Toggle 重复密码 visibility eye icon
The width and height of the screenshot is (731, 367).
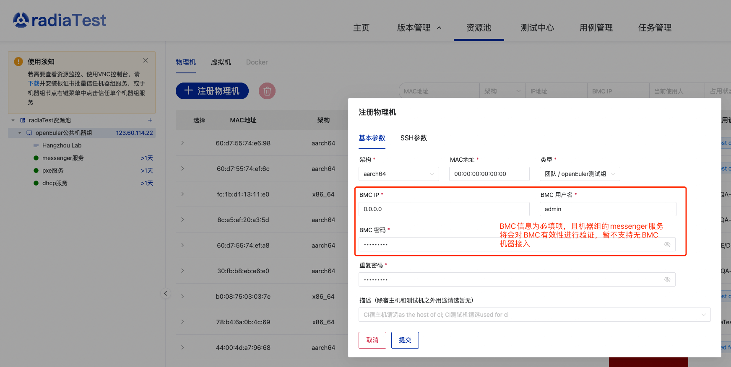[667, 279]
